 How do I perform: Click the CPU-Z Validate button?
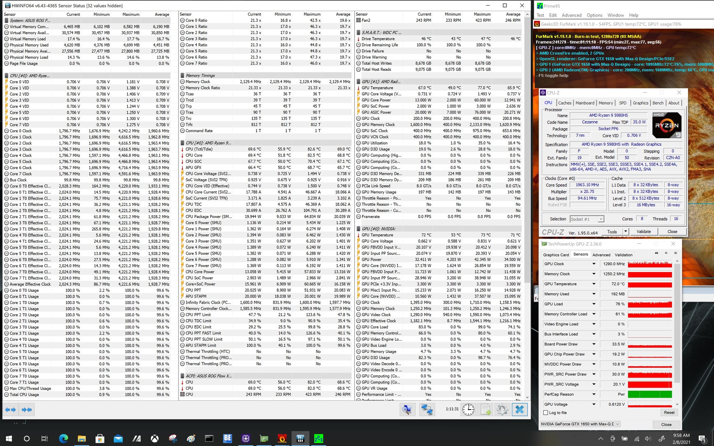[x=643, y=232]
